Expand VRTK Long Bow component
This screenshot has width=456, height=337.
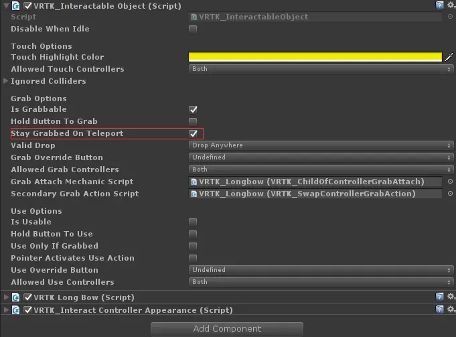[6, 297]
